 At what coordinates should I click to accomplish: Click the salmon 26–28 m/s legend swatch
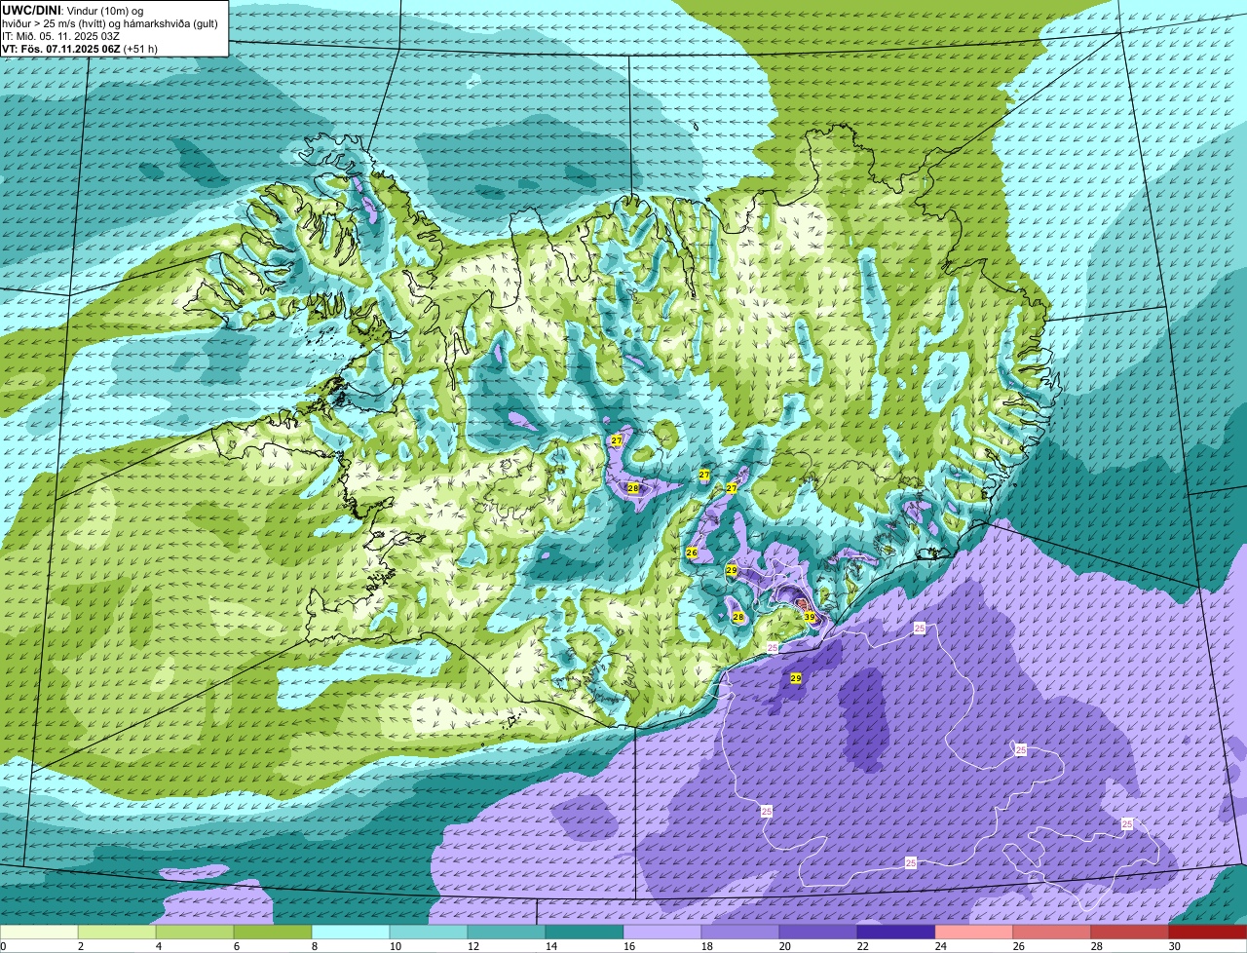pos(1052,933)
